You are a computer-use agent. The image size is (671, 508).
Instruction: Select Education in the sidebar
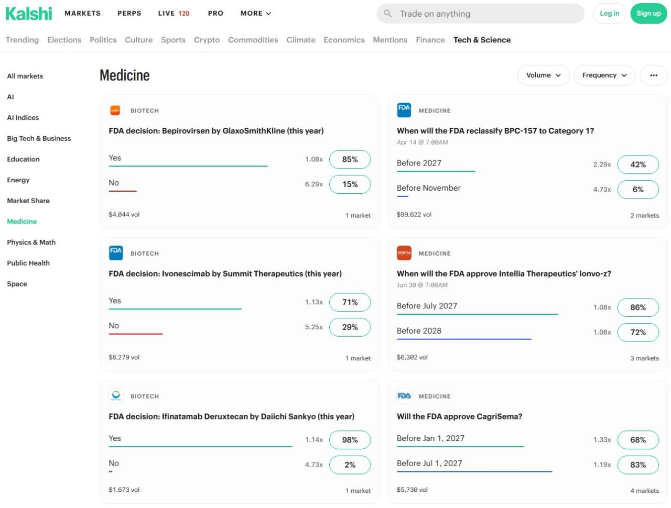[23, 159]
